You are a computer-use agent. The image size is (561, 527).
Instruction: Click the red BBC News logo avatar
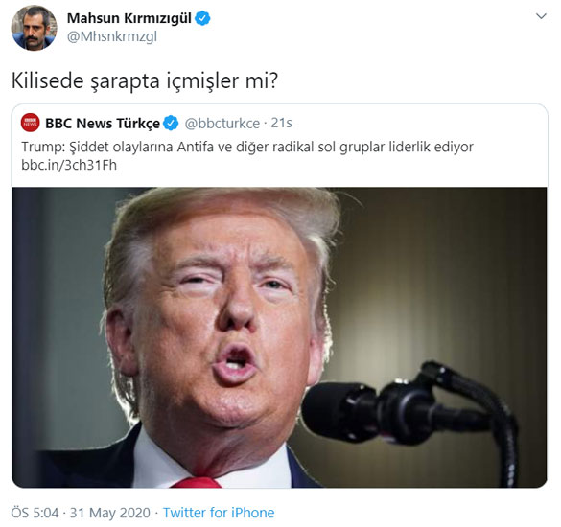pos(31,123)
